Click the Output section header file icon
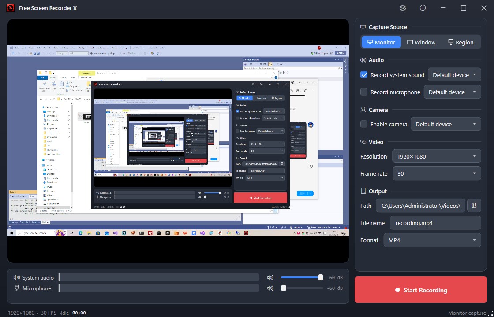The image size is (494, 317). pos(363,191)
